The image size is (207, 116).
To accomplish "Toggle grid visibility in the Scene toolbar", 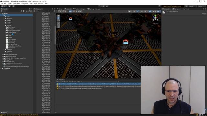I will (x=71, y=11).
